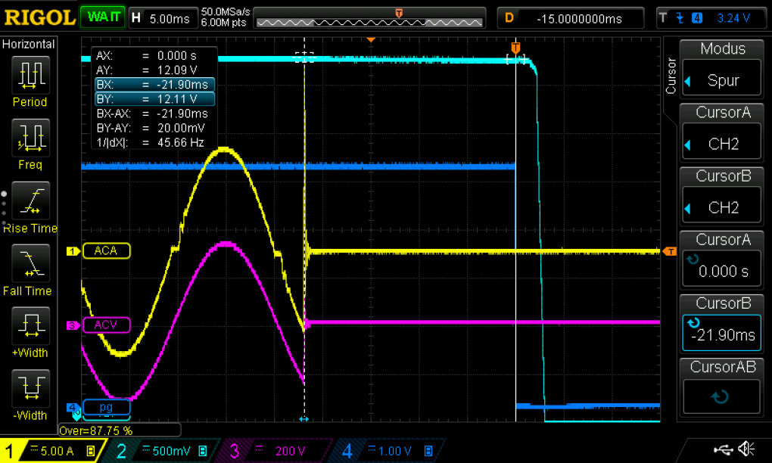The height and width of the screenshot is (463, 772).
Task: Select the +Width measurement icon
Action: (30, 326)
